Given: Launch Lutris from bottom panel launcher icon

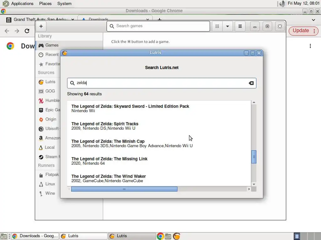Looking at the screenshot, I should [x=176, y=236].
